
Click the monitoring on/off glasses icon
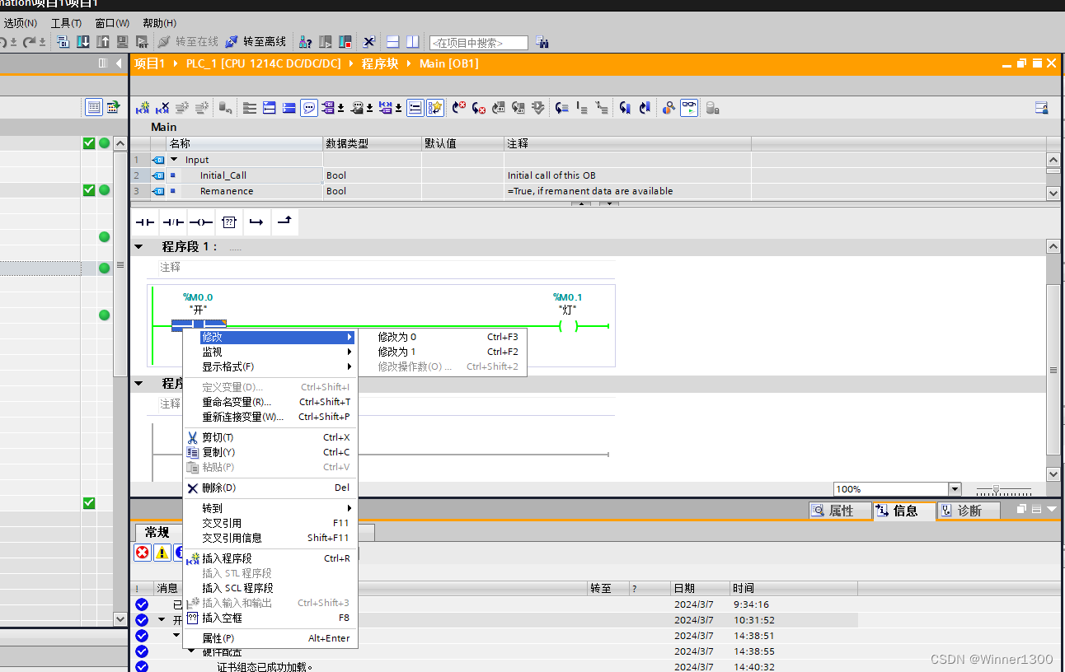688,108
